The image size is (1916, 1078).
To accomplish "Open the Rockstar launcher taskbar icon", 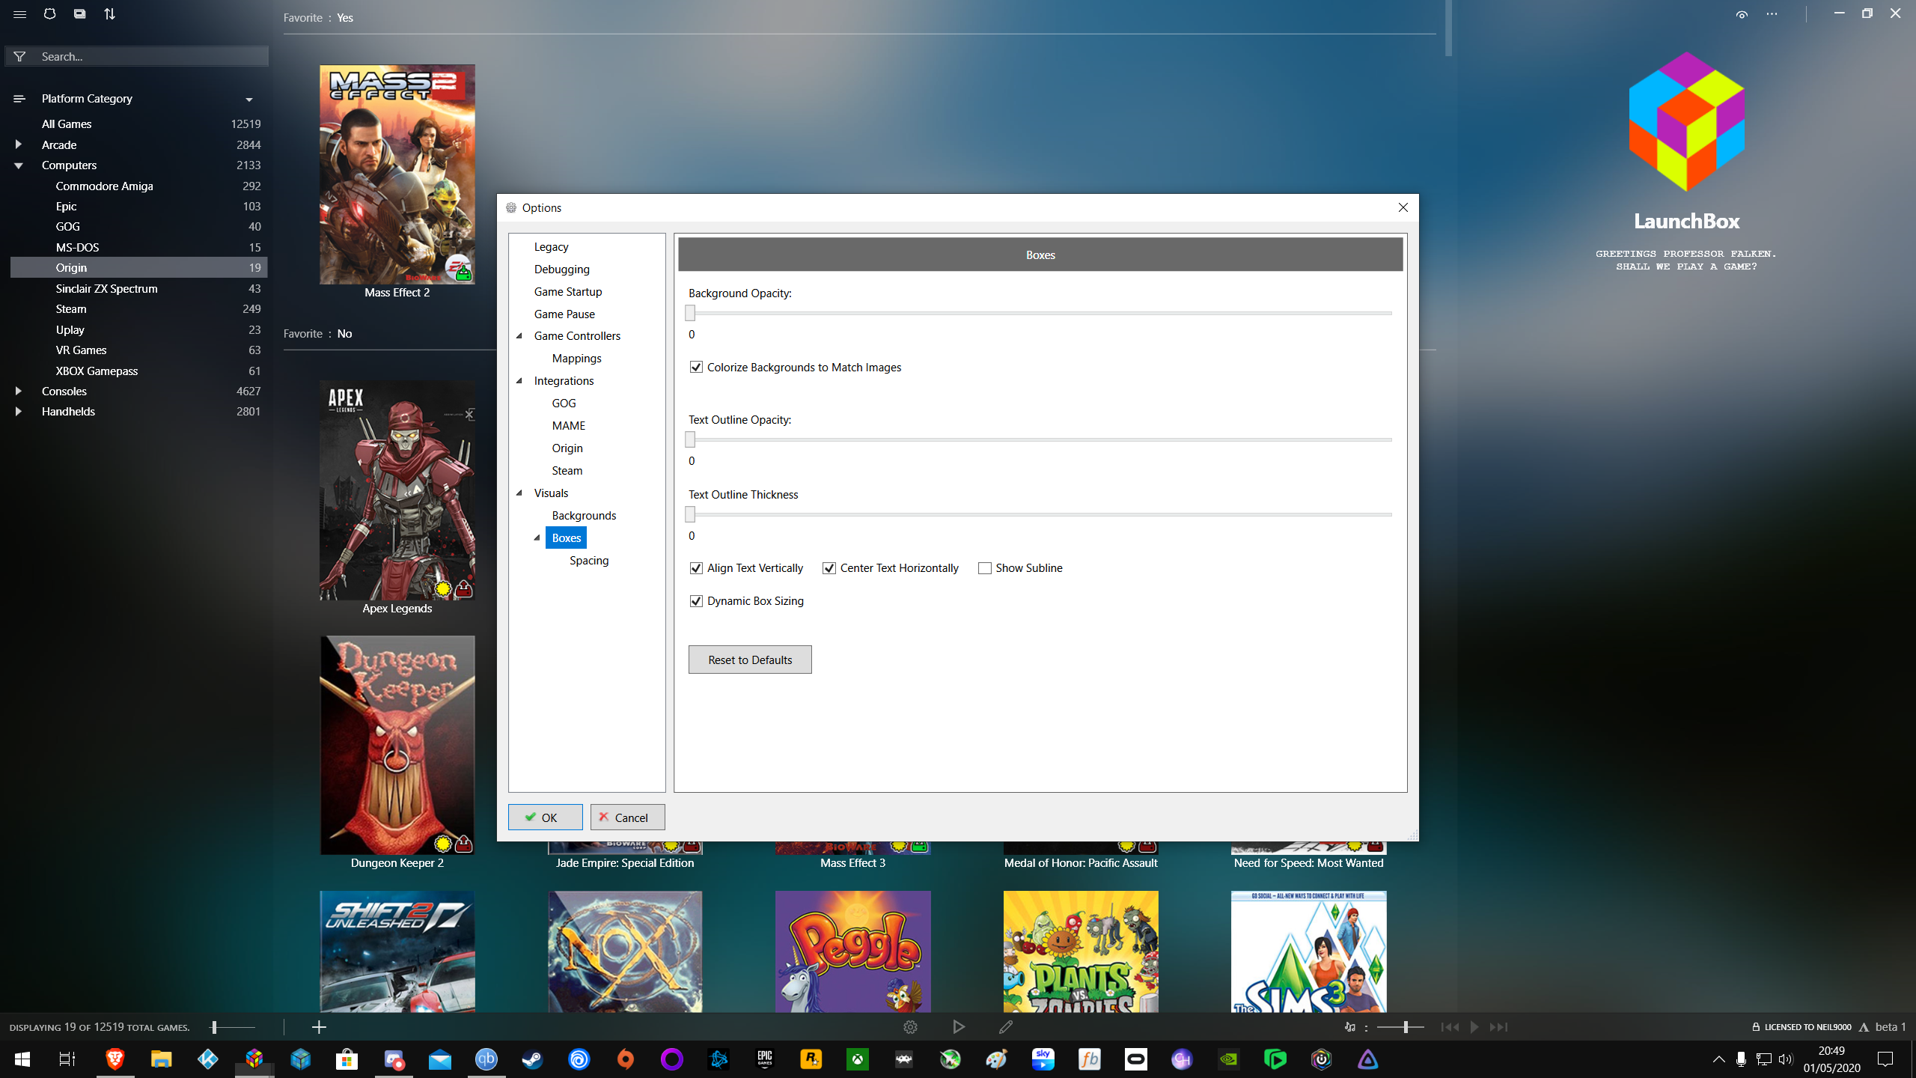I will point(811,1059).
